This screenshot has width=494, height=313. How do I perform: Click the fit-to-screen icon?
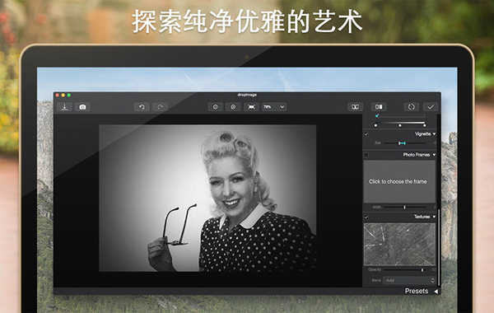(x=251, y=107)
